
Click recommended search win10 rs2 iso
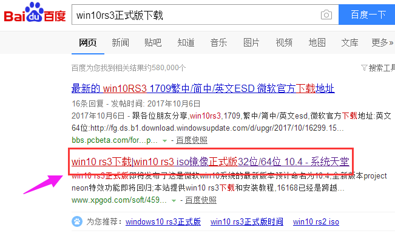point(316,222)
